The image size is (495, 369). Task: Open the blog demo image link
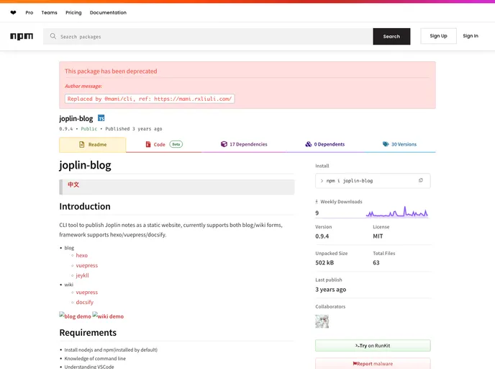75,316
